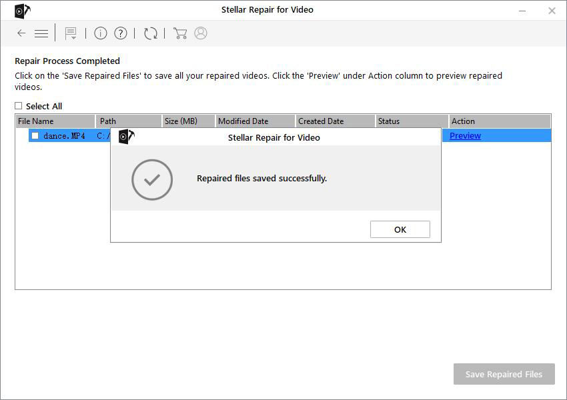
Task: Open the shopping cart buy icon
Action: 180,33
